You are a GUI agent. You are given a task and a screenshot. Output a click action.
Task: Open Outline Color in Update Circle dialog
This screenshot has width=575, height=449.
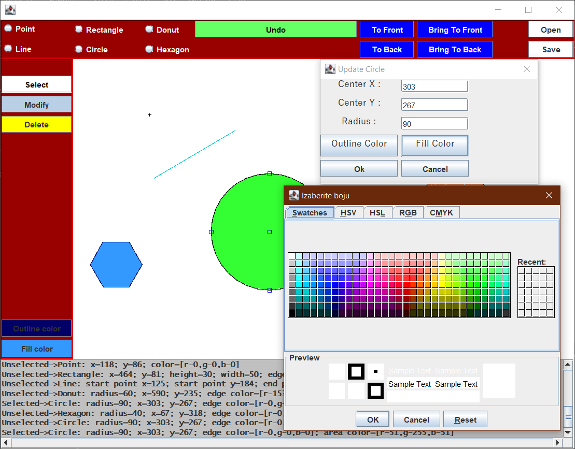point(359,146)
